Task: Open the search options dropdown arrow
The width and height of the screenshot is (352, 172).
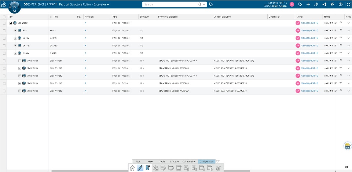Action: (204, 4)
